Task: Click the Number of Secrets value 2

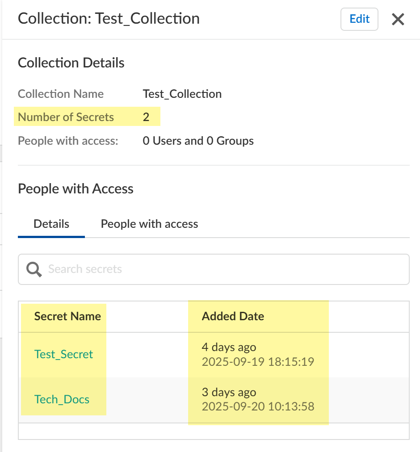Action: coord(146,117)
